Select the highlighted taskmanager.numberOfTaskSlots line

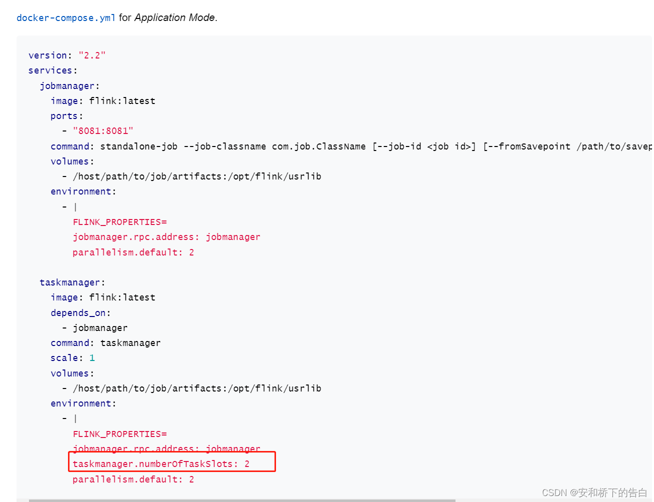pos(160,463)
